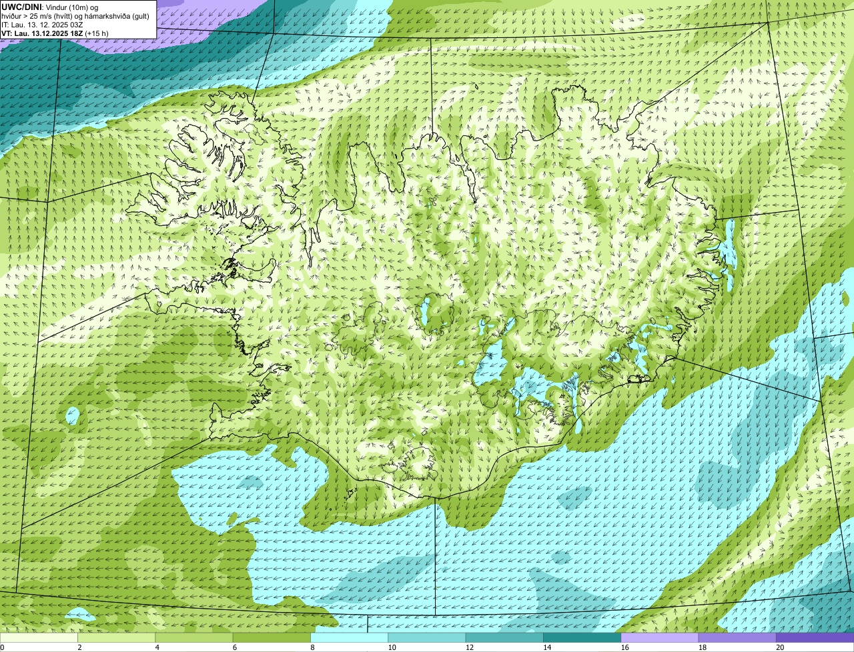Click the 0–2 m/s pale cream legend swatch
Screen dimensions: 854x652
(39, 637)
